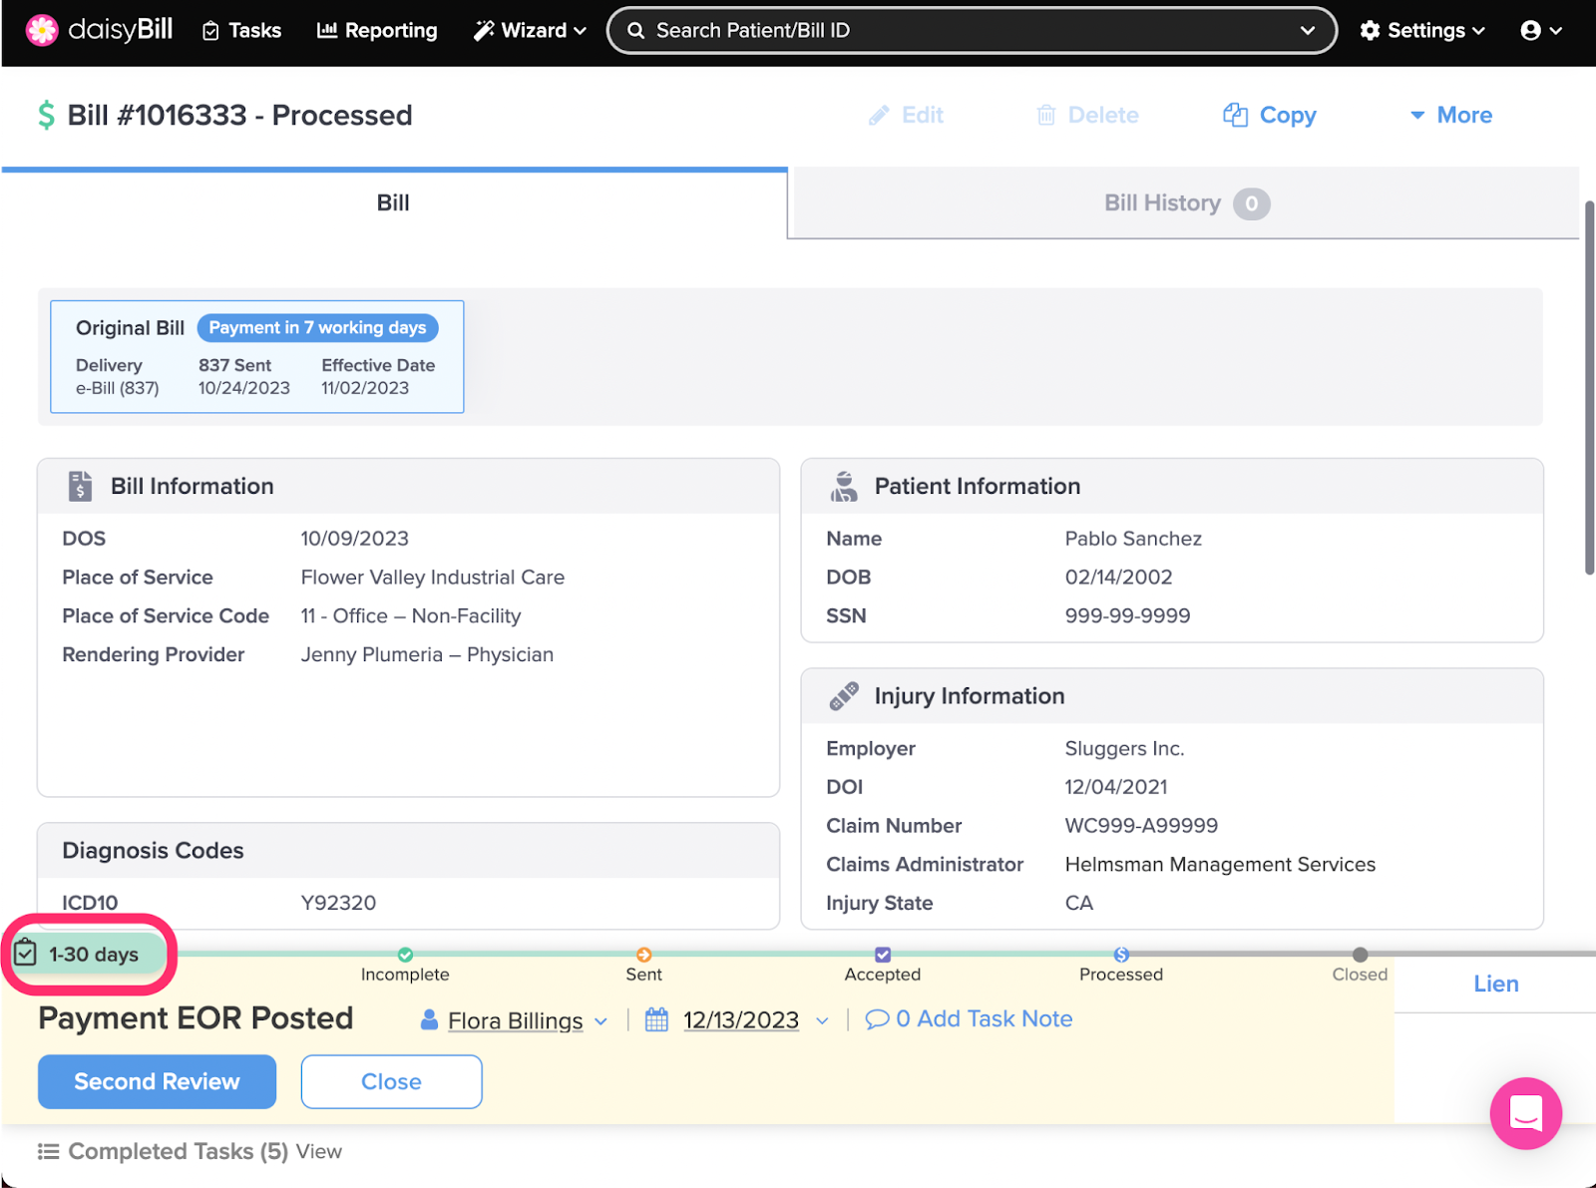
Task: Click the Accepted status checkmark marker
Action: click(883, 955)
